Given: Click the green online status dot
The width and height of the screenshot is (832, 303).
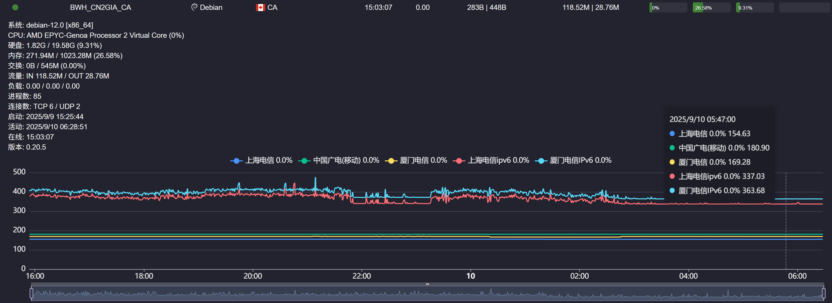Looking at the screenshot, I should click(x=15, y=8).
